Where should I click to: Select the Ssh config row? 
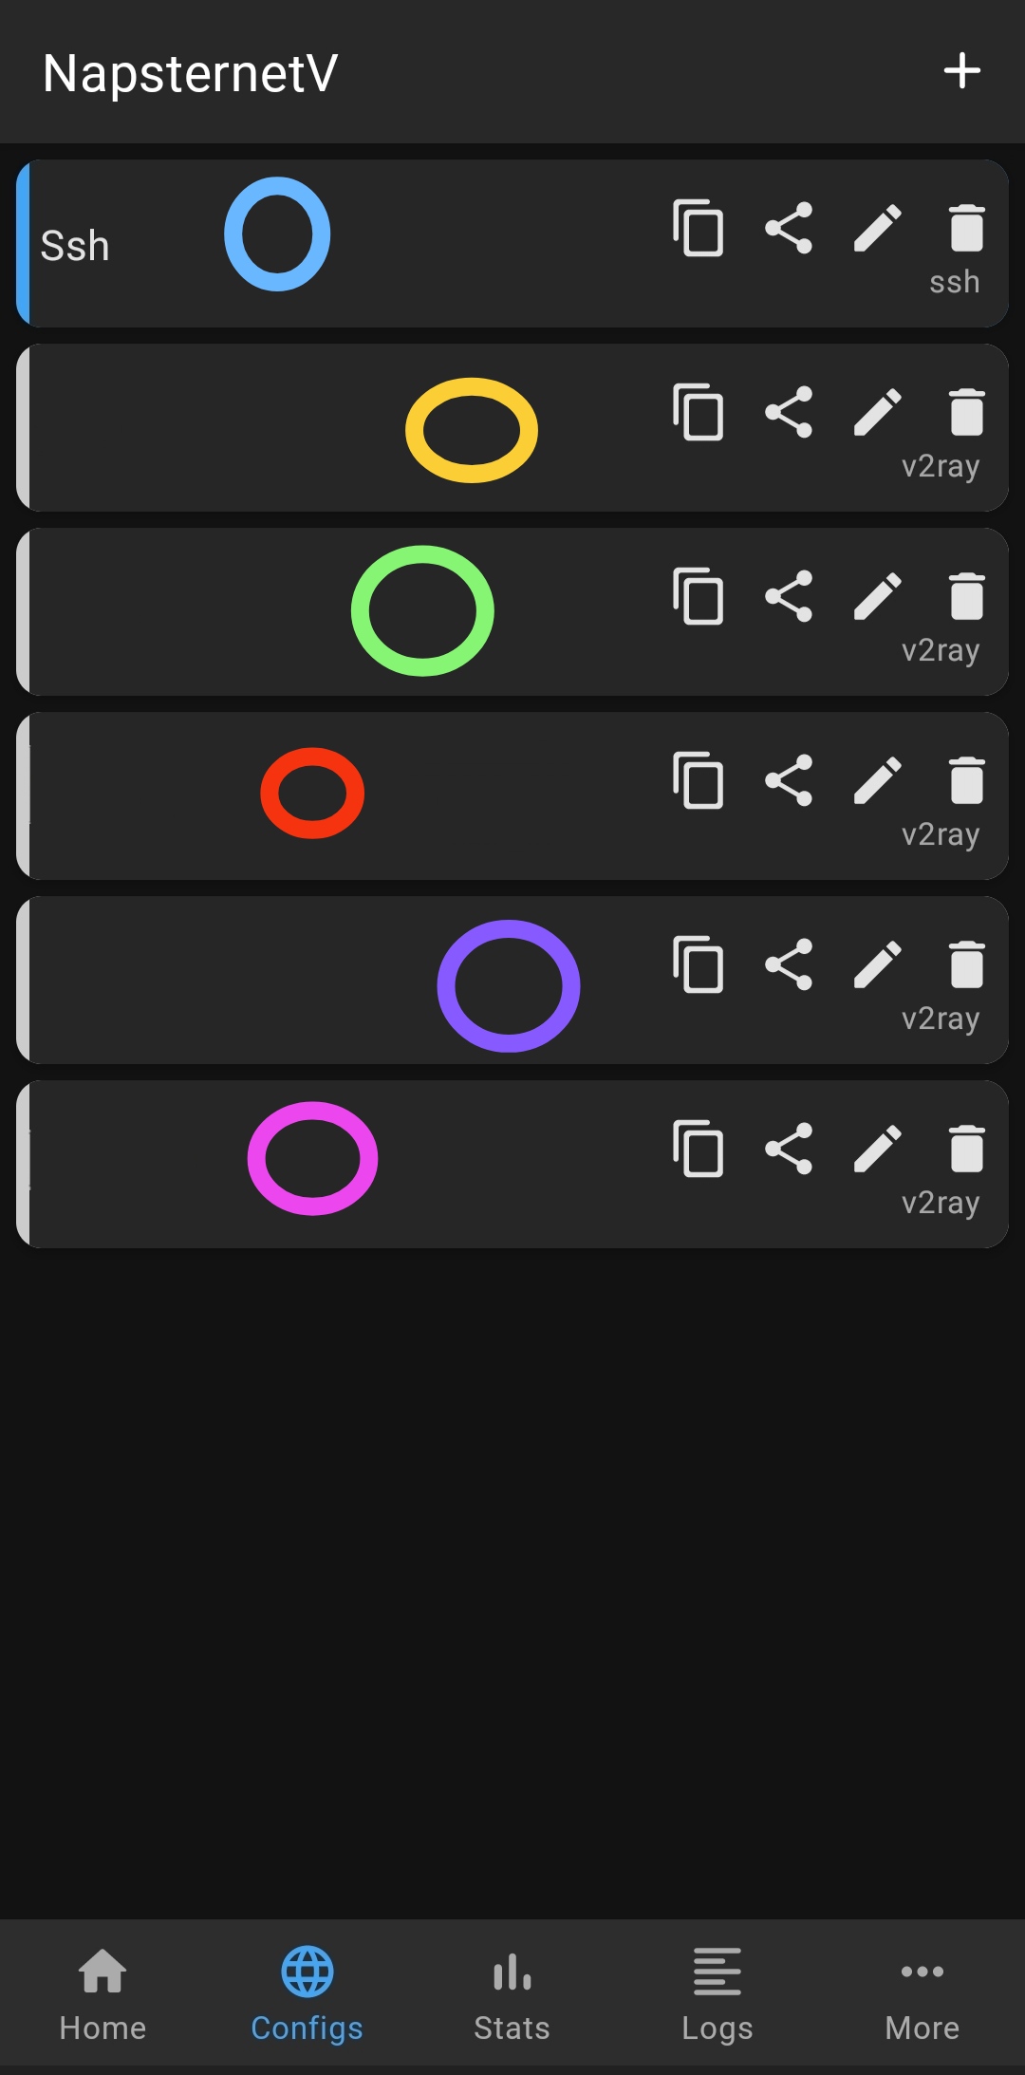pyautogui.click(x=512, y=244)
